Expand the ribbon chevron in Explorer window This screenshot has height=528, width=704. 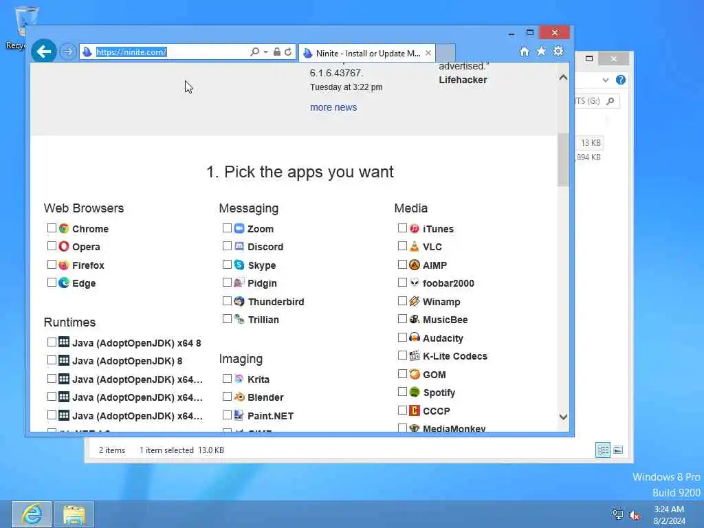pyautogui.click(x=605, y=80)
